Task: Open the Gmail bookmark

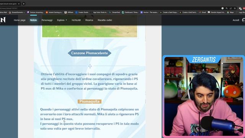Action: [x=203, y=12]
